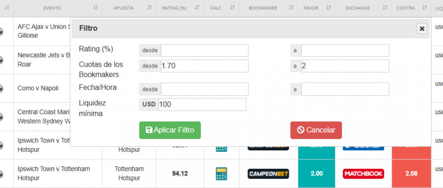Image resolution: width=443 pixels, height=188 pixels.
Task: Sort by the Bookmaker column arrows
Action: click(291, 8)
